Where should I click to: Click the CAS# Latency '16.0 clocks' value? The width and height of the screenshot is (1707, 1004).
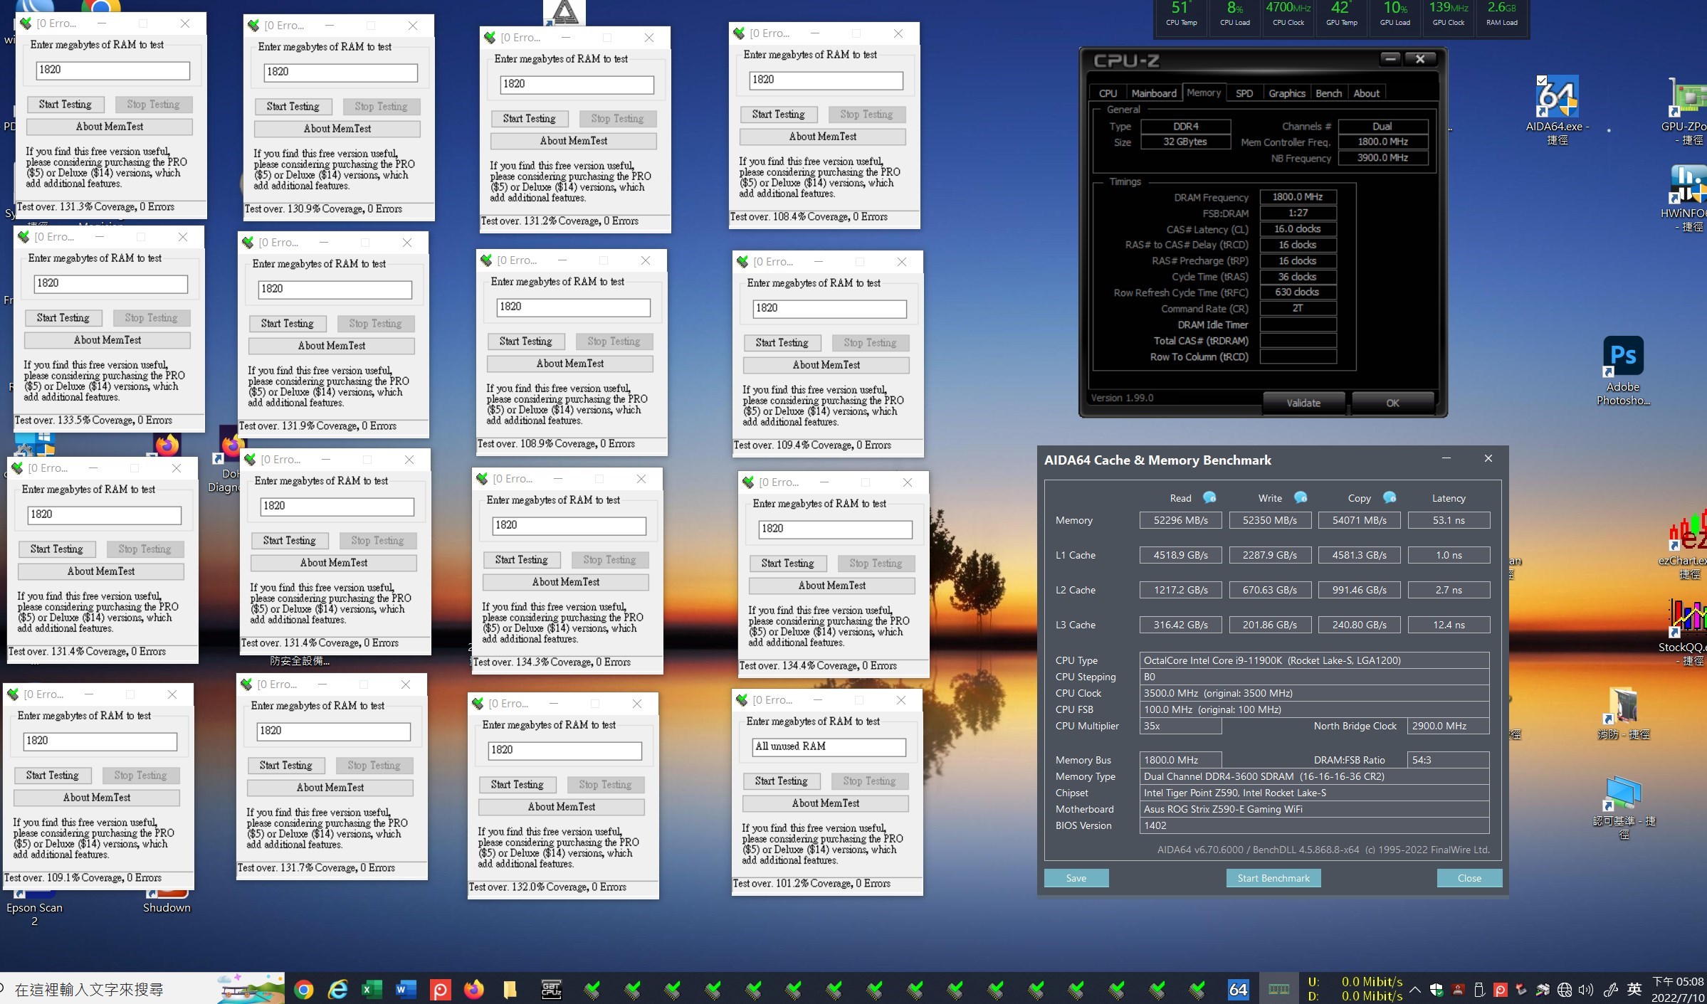point(1298,229)
